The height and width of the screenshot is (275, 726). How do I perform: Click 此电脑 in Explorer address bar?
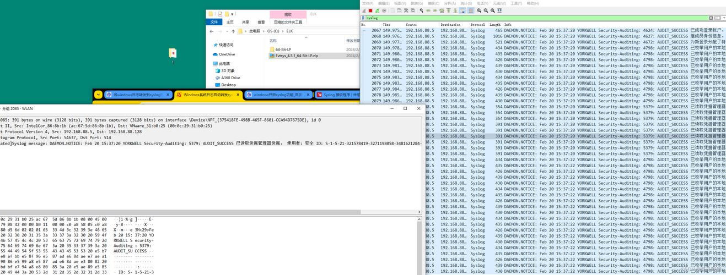[x=255, y=31]
